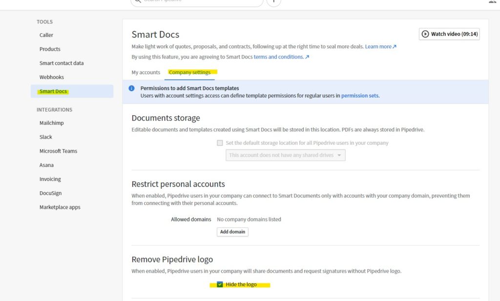This screenshot has width=500, height=301.
Task: Click the round plus button beside the search field
Action: point(273,1)
